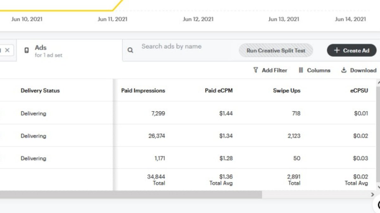Click the search magnifier icon
Image resolution: width=380 pixels, height=213 pixels.
click(130, 50)
